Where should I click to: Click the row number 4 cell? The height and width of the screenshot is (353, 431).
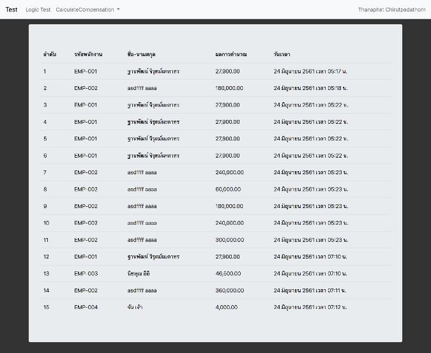[x=45, y=122]
